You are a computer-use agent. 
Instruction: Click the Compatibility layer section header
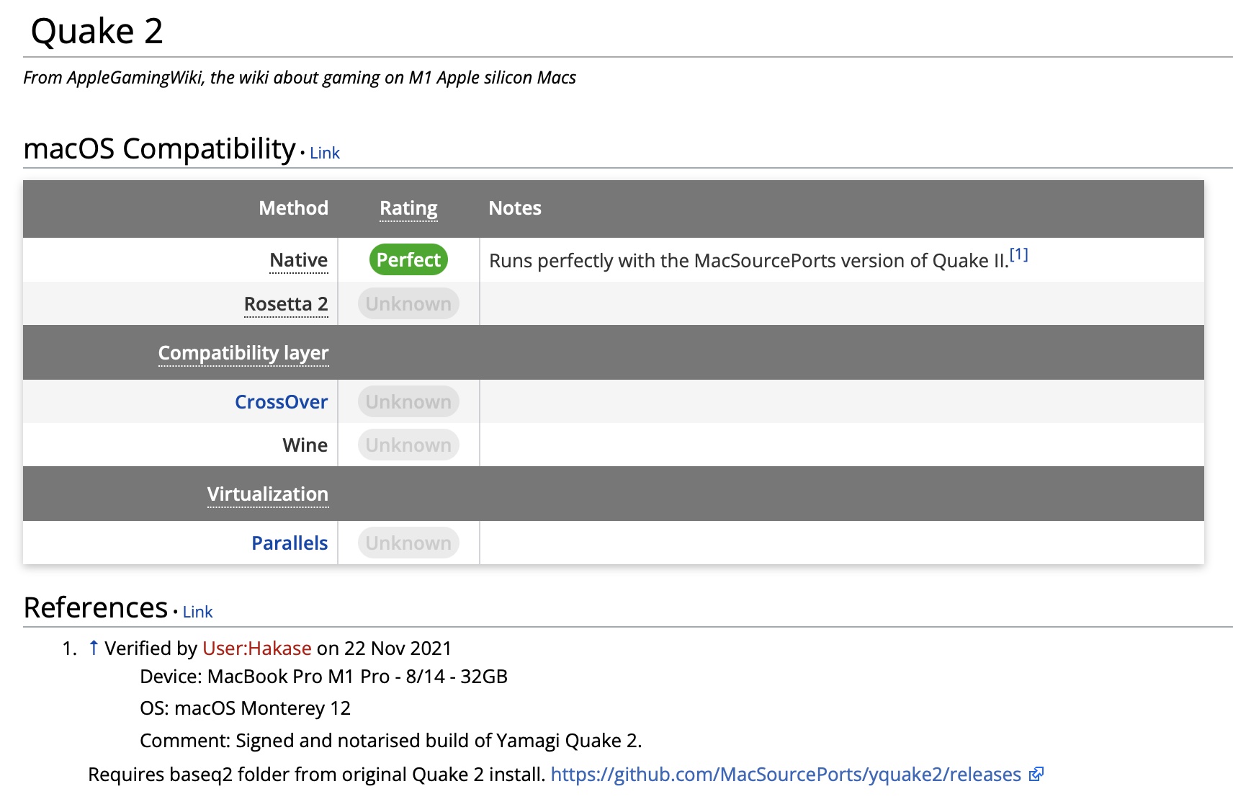pos(243,353)
